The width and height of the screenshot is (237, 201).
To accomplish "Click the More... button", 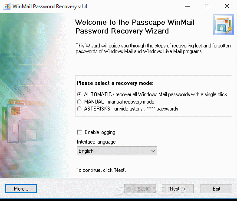I will [21, 189].
